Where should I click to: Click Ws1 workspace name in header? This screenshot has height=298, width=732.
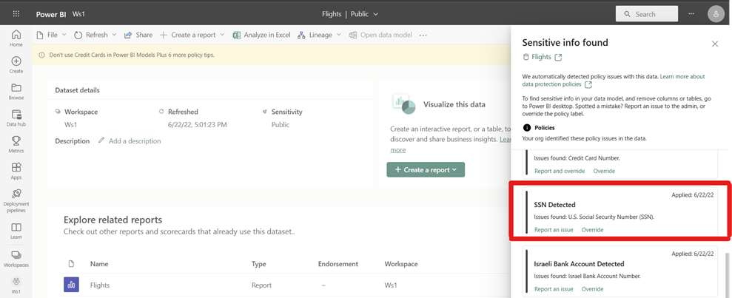pos(78,14)
